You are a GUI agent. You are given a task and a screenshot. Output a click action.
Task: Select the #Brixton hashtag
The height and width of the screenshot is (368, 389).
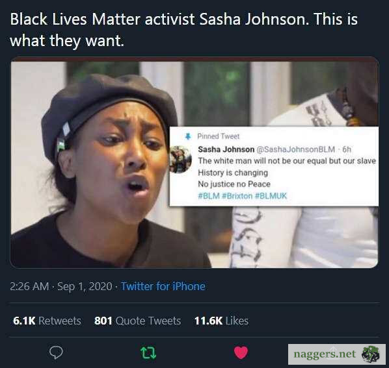[237, 196]
